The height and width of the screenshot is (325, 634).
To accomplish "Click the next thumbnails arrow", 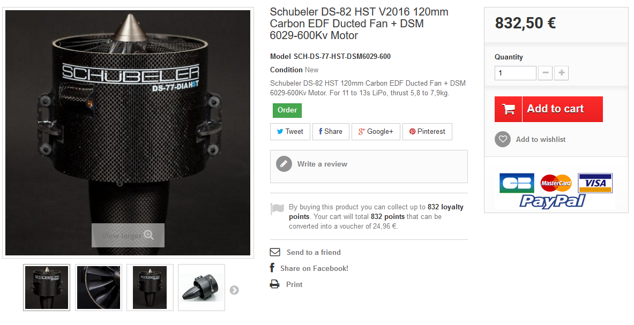I will click(234, 290).
